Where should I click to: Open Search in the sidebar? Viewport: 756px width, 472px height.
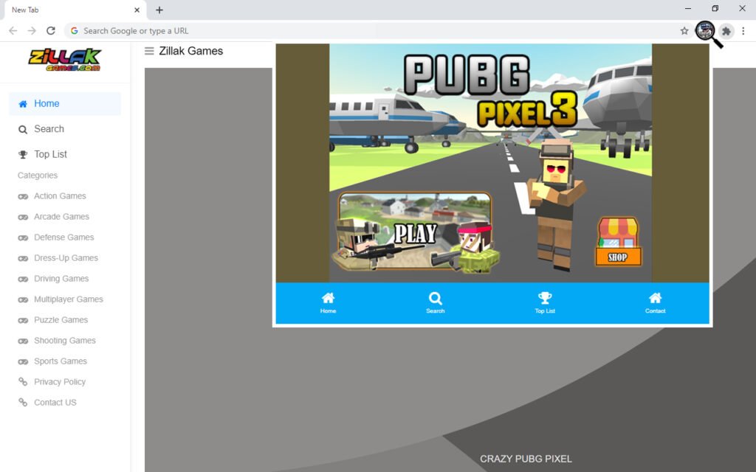tap(65, 129)
